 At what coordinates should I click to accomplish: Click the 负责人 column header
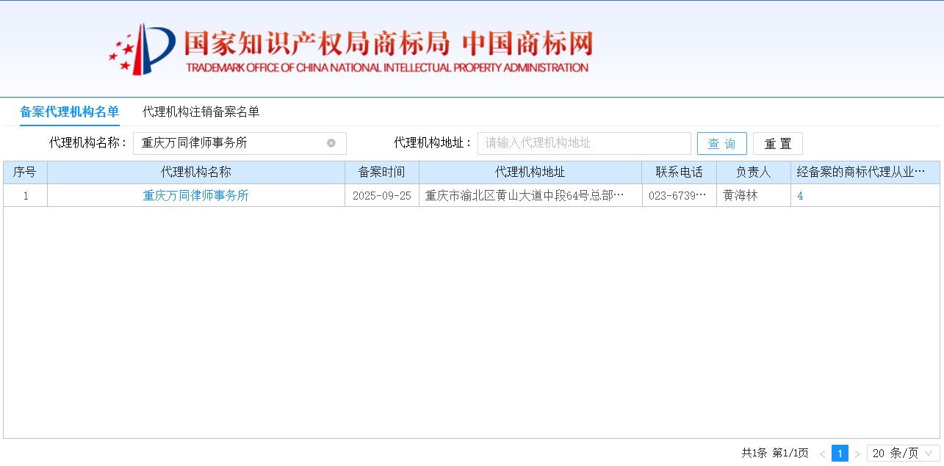[753, 172]
